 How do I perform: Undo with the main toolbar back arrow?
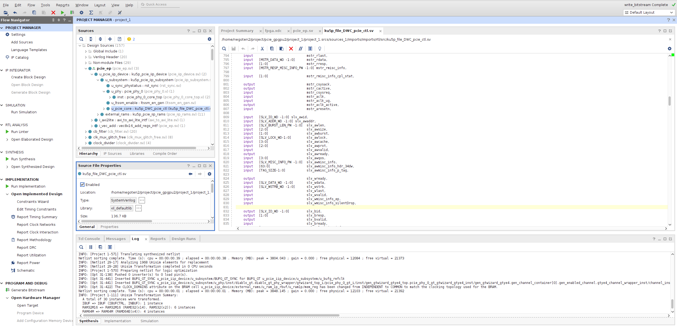[x=15, y=13]
